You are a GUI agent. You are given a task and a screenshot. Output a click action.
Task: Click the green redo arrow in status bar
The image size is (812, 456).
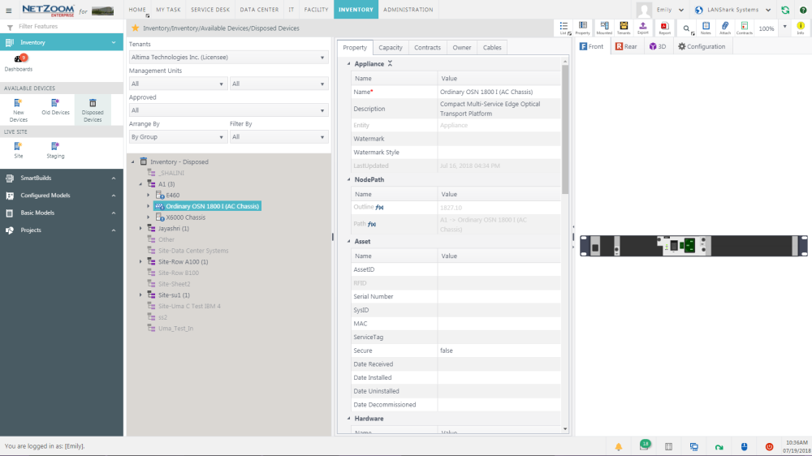tap(719, 447)
